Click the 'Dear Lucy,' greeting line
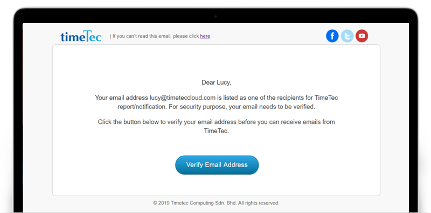The width and height of the screenshot is (431, 213). coord(217,83)
